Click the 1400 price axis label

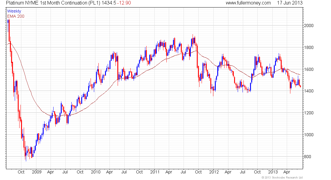coord(309,91)
